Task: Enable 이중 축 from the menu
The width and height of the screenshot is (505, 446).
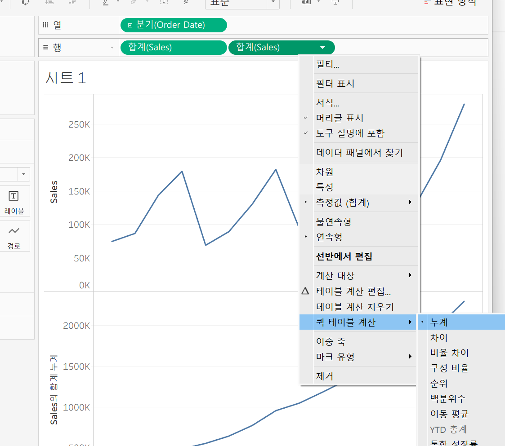Action: pyautogui.click(x=358, y=341)
